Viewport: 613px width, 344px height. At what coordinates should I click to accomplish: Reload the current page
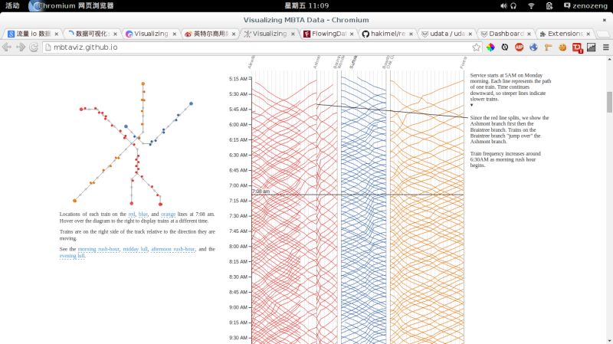click(34, 48)
